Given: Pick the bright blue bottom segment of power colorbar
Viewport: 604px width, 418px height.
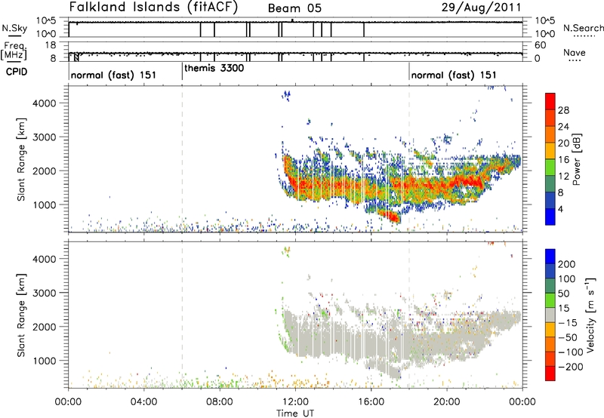Looking at the screenshot, I should tap(550, 217).
